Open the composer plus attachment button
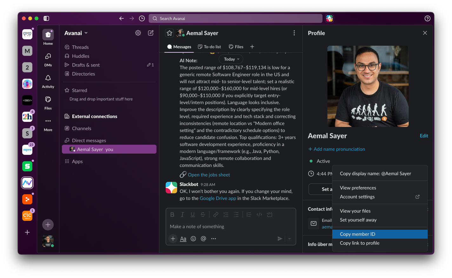The height and width of the screenshot is (278, 452). pyautogui.click(x=173, y=239)
